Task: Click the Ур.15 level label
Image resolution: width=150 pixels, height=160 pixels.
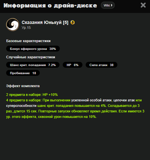Action: coord(26,28)
